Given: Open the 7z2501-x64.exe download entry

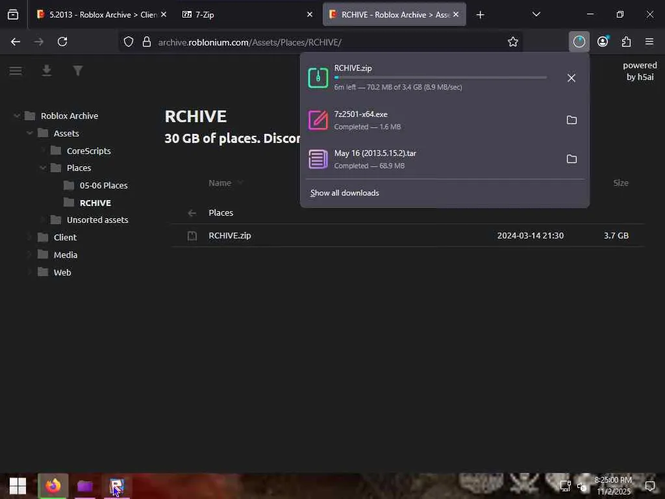Looking at the screenshot, I should (x=432, y=120).
